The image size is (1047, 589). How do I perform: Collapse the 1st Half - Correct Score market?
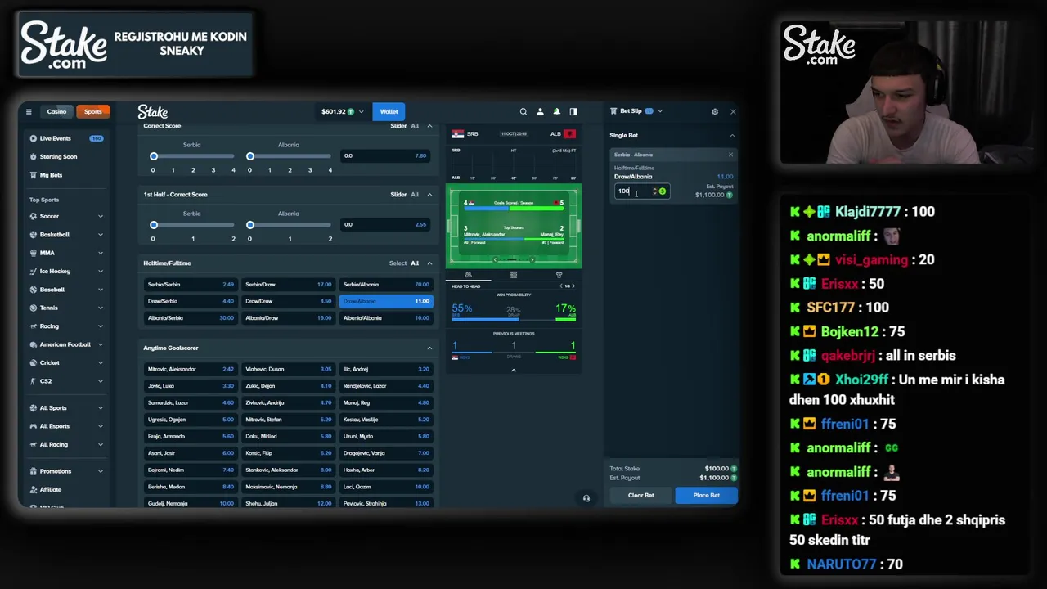429,195
